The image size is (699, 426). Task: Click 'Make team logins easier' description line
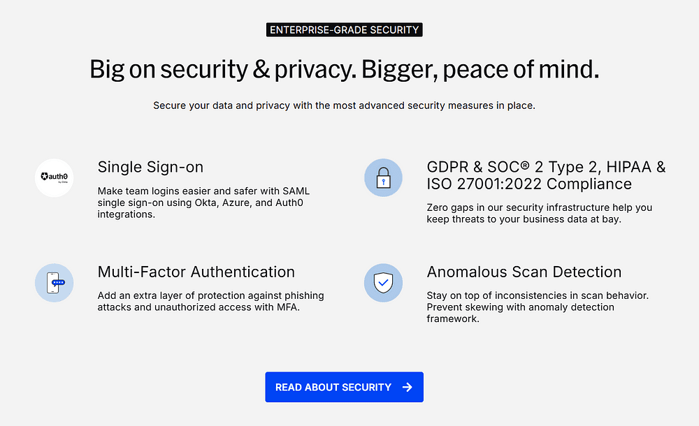[203, 191]
